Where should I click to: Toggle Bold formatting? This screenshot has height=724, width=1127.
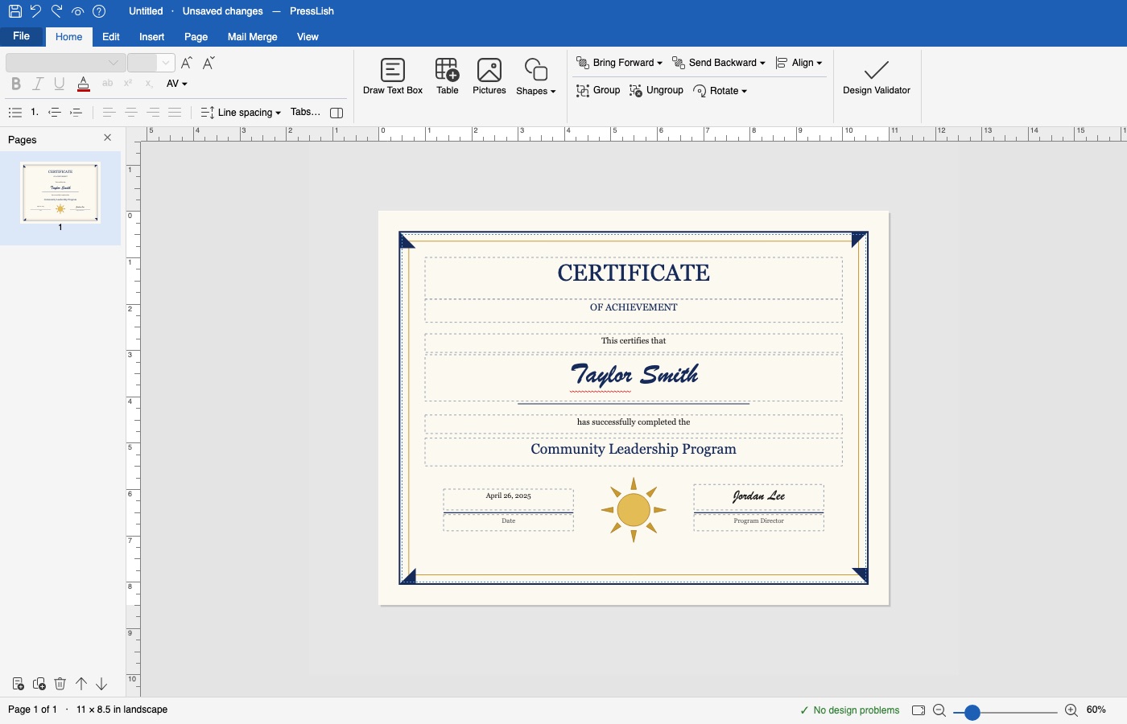point(15,84)
